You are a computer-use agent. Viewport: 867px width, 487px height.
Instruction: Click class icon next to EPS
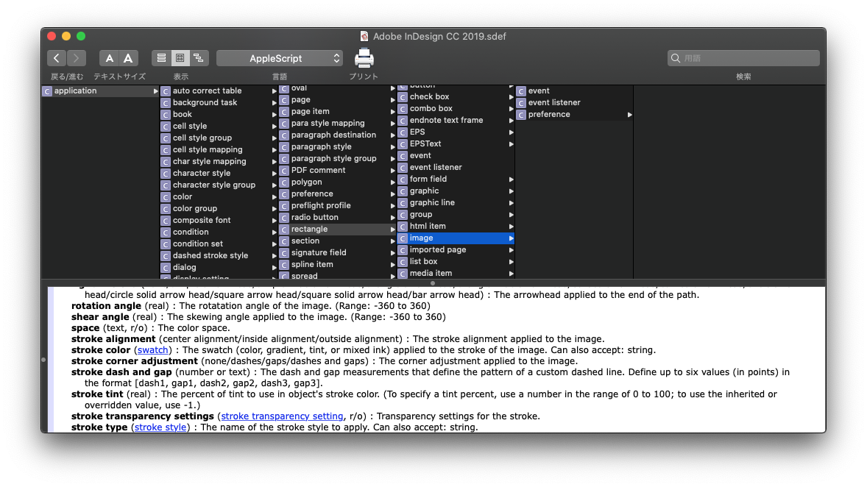[403, 132]
